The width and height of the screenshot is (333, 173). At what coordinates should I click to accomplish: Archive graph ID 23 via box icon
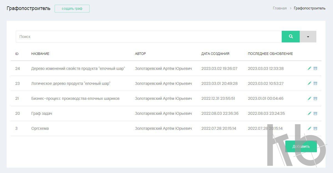pyautogui.click(x=315, y=83)
